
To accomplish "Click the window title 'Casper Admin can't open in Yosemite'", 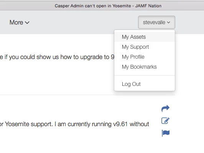I will [x=93, y=6].
